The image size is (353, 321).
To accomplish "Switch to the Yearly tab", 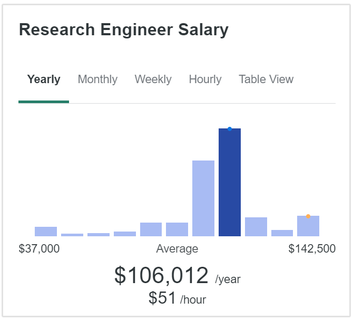I will tap(44, 79).
